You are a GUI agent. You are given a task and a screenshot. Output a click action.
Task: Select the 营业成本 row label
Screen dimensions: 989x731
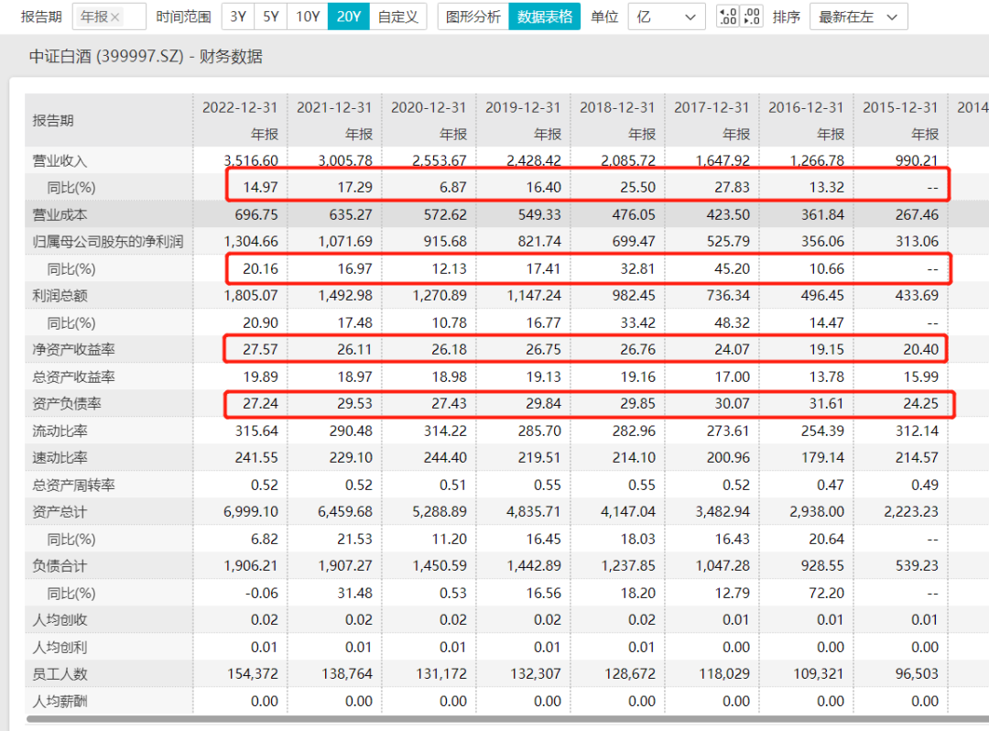pyautogui.click(x=60, y=214)
